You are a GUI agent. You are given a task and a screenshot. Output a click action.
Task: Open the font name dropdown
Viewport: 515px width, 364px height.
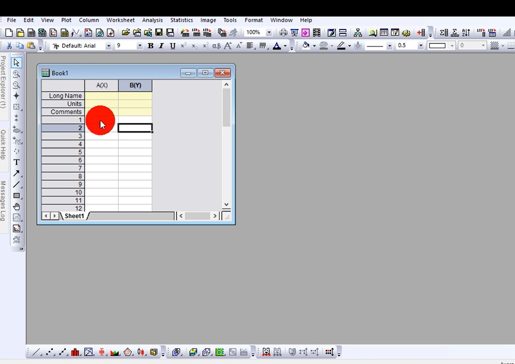click(x=109, y=45)
